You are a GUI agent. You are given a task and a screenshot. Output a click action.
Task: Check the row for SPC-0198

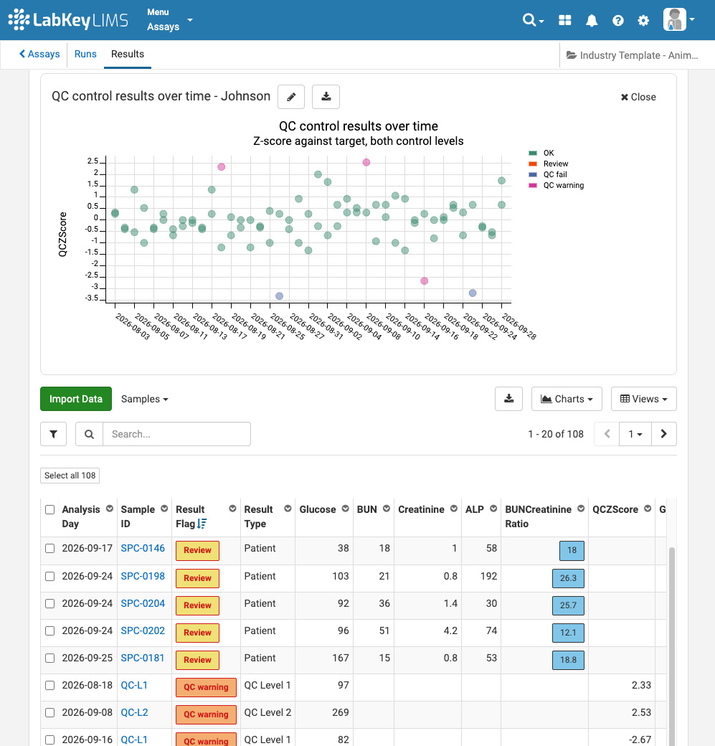[x=50, y=576]
